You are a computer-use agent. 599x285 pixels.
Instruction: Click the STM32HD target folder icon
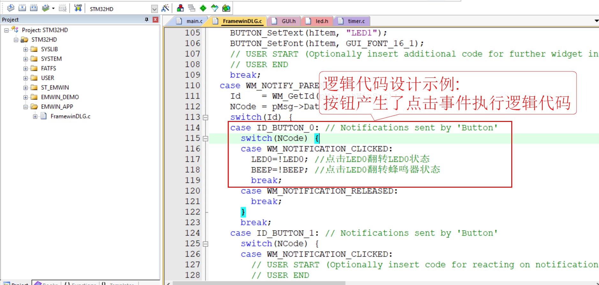pos(25,40)
